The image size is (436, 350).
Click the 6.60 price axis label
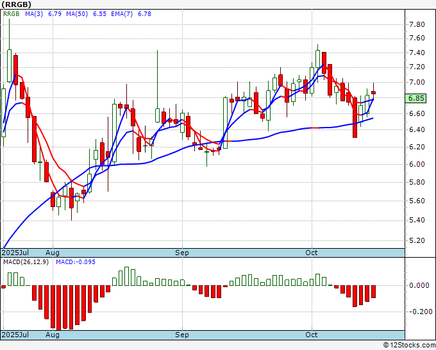tap(417, 113)
